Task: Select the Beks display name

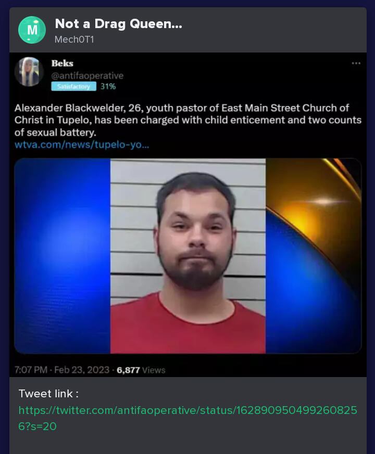Action: (x=63, y=63)
